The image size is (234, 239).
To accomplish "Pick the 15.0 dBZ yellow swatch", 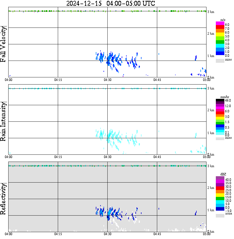I will tap(220, 195).
